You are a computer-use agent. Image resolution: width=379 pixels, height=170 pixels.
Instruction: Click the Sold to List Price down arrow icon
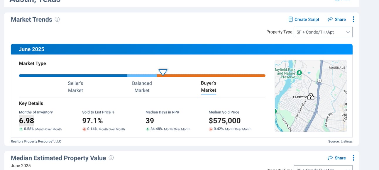click(x=84, y=129)
